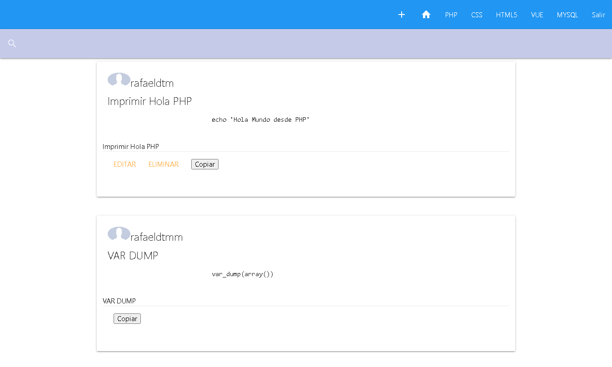The height and width of the screenshot is (367, 612).
Task: Click the search magnifier icon
Action: tap(12, 44)
